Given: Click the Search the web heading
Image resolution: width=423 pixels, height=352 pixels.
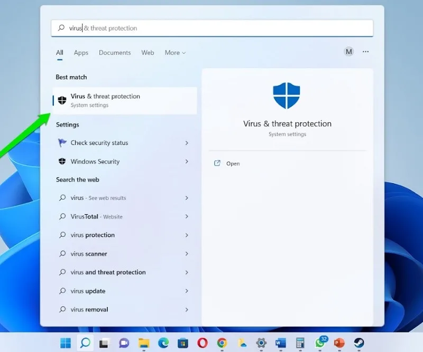Looking at the screenshot, I should 77,179.
